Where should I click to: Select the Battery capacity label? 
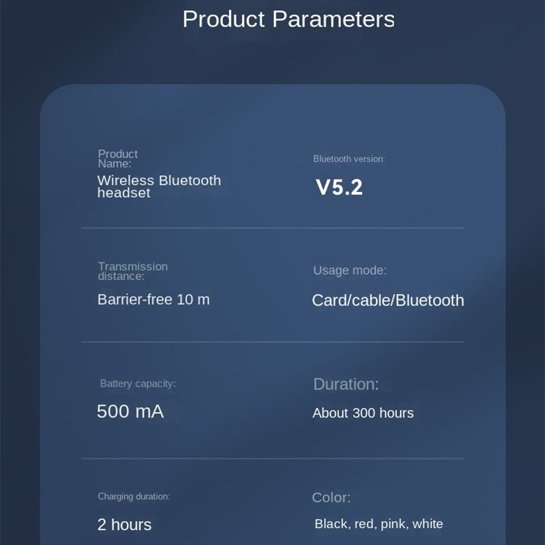pos(138,384)
